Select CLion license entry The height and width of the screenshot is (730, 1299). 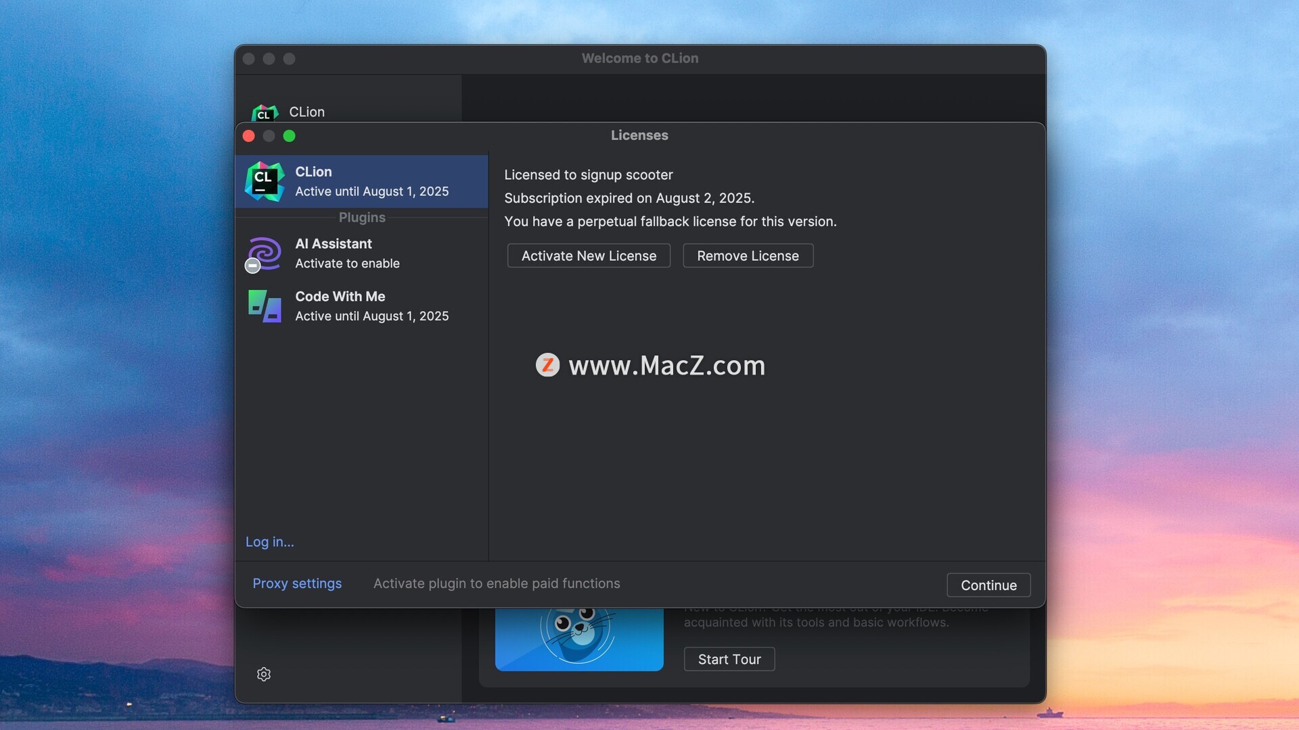click(361, 181)
